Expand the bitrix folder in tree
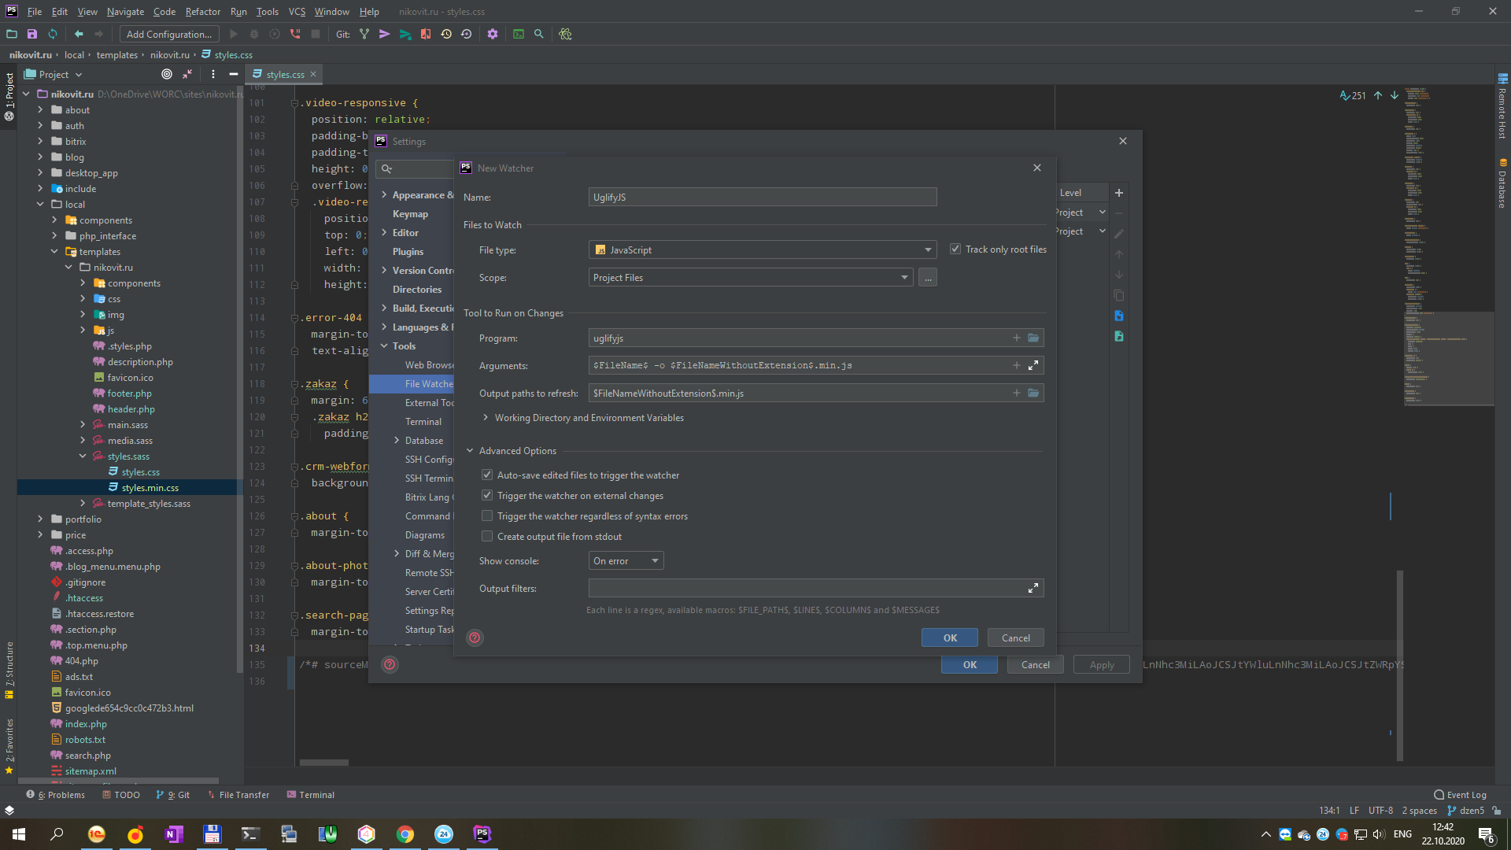 coord(40,141)
